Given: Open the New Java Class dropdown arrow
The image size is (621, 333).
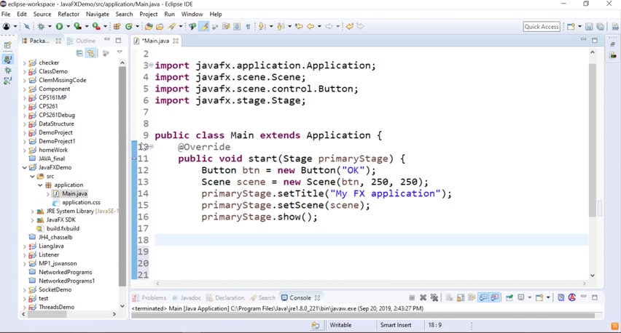Looking at the screenshot, I should pyautogui.click(x=138, y=26).
